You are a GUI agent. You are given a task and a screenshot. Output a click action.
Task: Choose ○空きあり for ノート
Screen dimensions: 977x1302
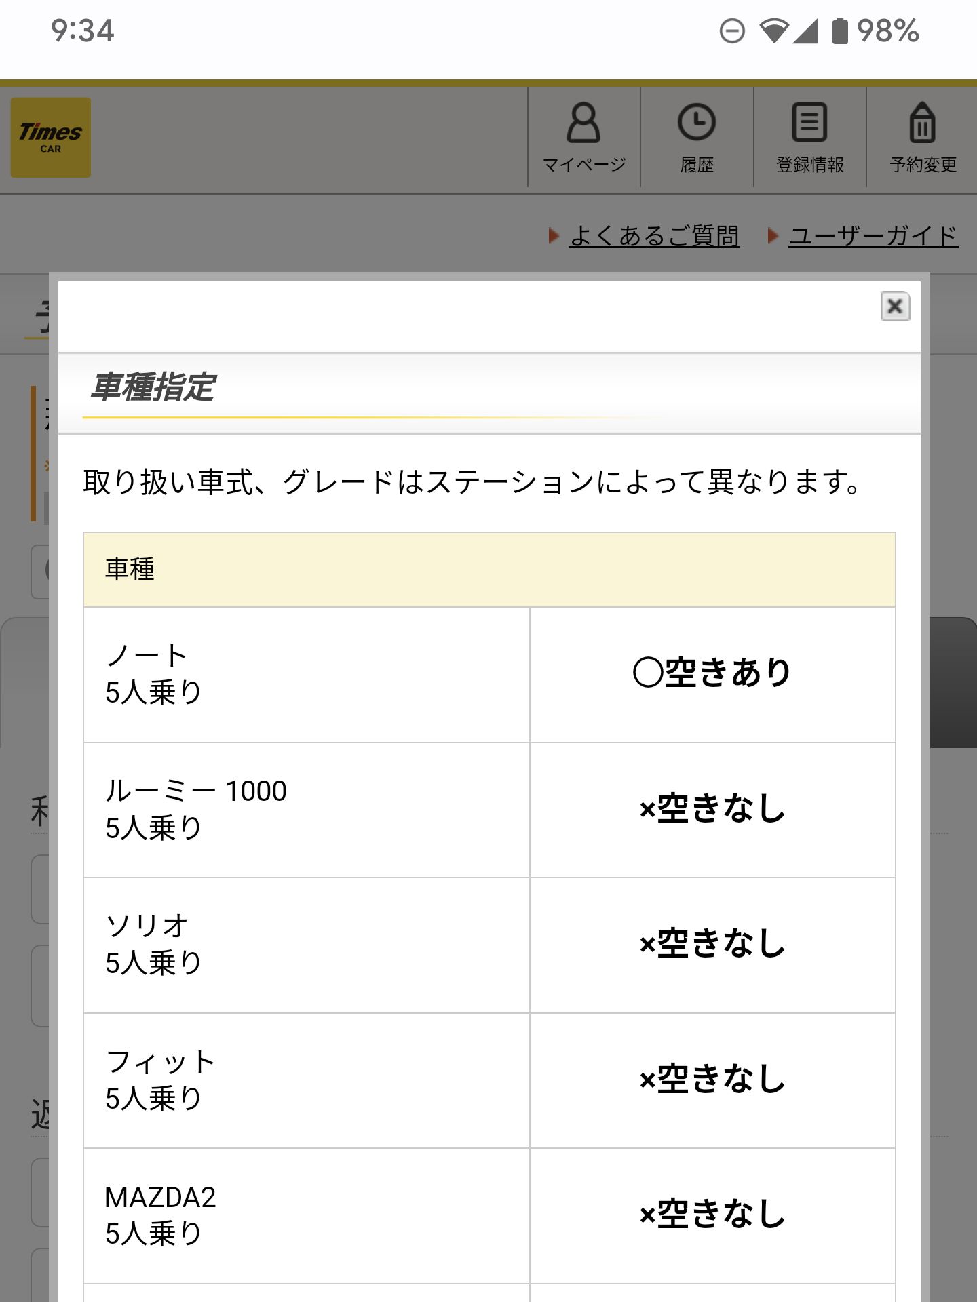712,673
